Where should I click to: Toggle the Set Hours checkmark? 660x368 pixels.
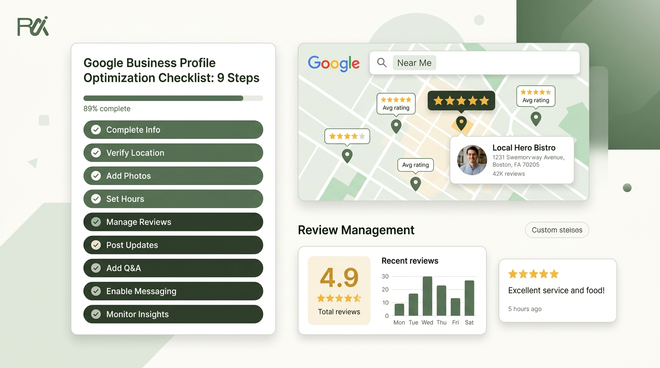pyautogui.click(x=96, y=199)
